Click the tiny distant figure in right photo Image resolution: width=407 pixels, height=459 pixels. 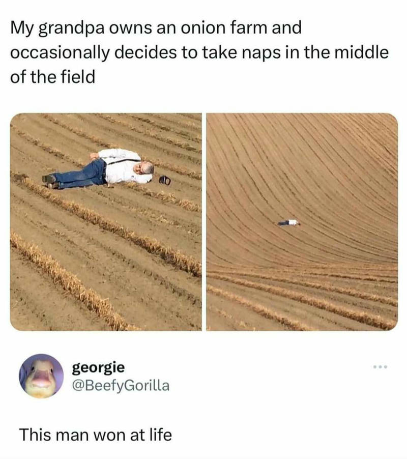pos(289,222)
